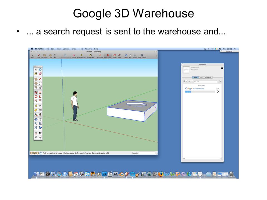This screenshot has height=200, width=267.
Task: Open the Help menu
Action: (96, 49)
